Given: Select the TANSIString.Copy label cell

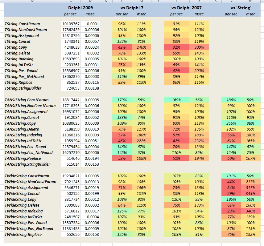Looking at the screenshot, I should pyautogui.click(x=20, y=123).
